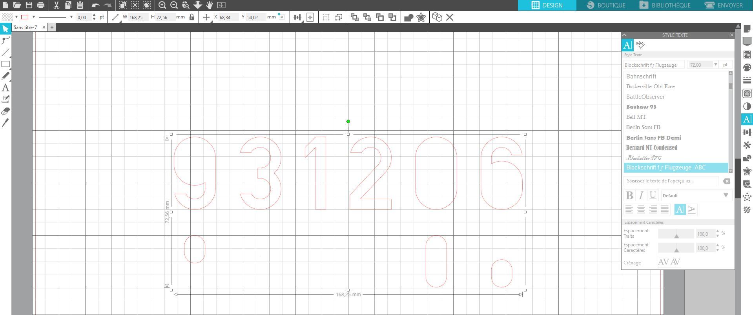Toggle Bold text formatting
The image size is (753, 315).
point(629,195)
